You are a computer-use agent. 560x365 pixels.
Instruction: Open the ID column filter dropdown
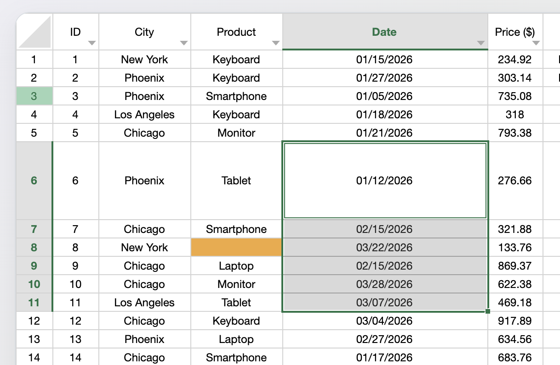pyautogui.click(x=91, y=43)
